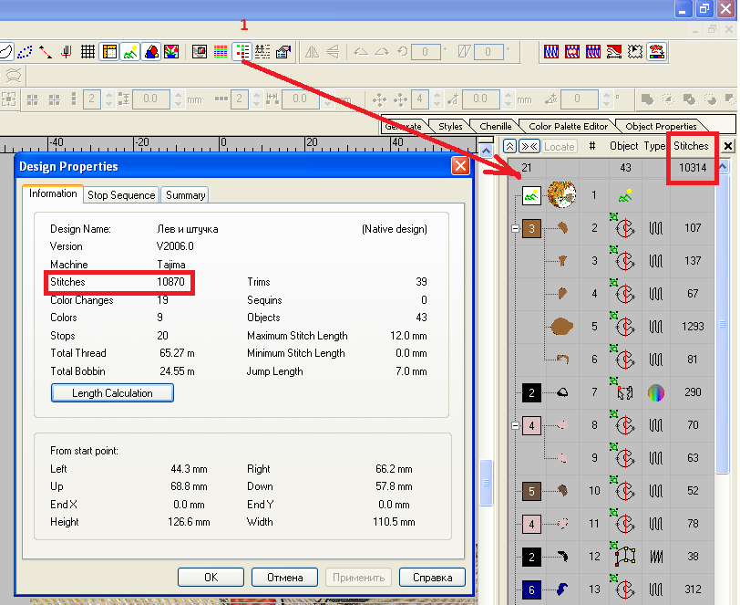Collapse the pink color 4 group
Image resolution: width=740 pixels, height=605 pixels.
(x=516, y=425)
